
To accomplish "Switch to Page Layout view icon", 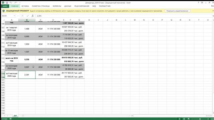I will pos(184,119).
